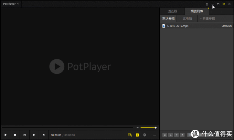This screenshot has width=234, height=140.
Task: Skip to the next playlist item
Action: (x=34, y=135)
